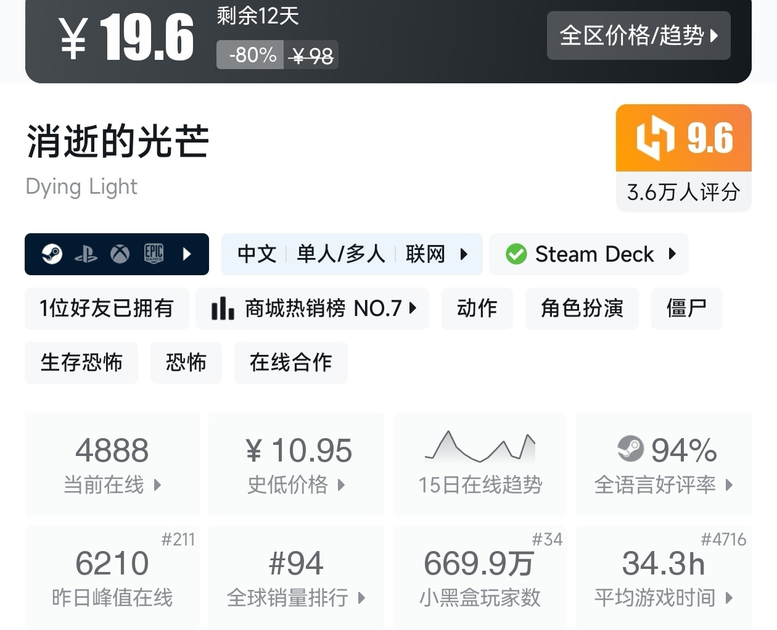The width and height of the screenshot is (777, 630).
Task: Select the 动作 tag
Action: tap(477, 308)
